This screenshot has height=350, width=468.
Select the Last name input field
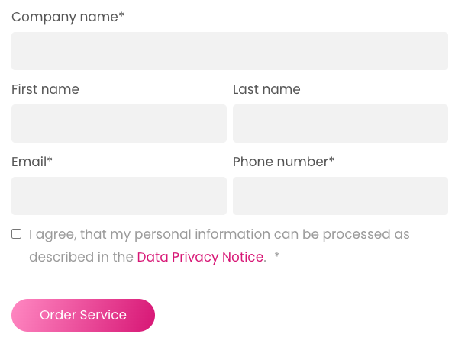(340, 124)
